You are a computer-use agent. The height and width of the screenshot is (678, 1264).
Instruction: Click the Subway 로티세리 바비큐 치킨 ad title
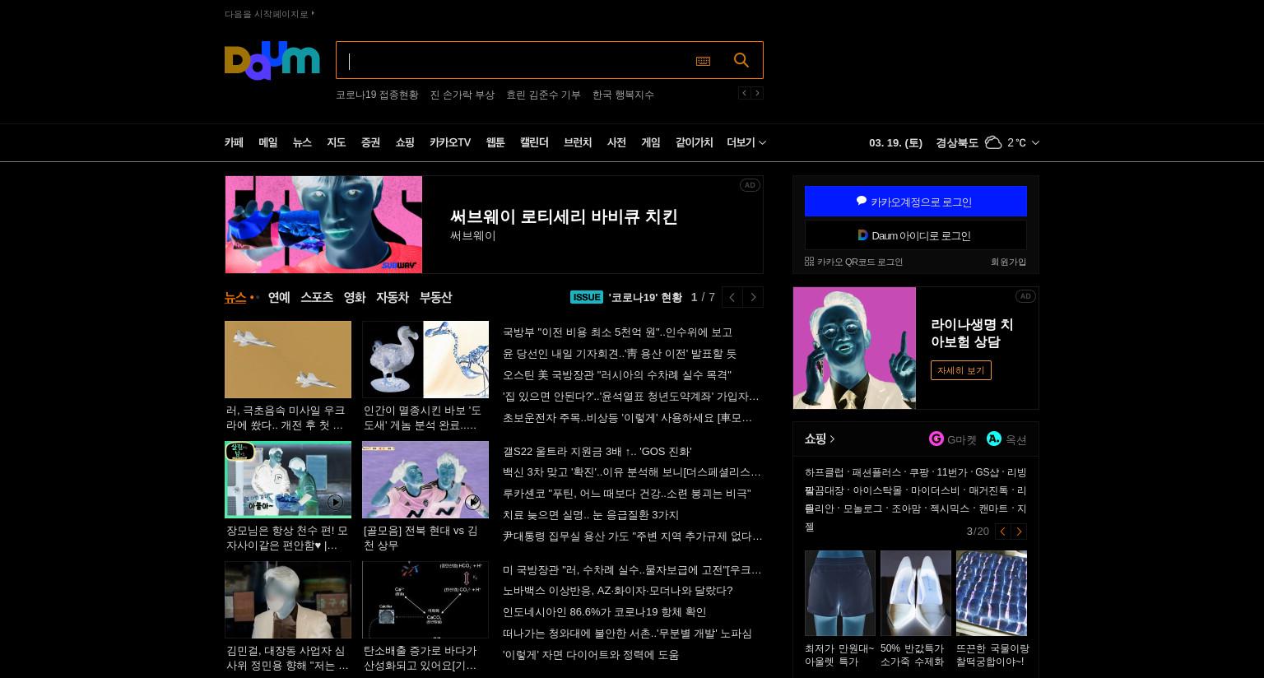[x=564, y=216]
